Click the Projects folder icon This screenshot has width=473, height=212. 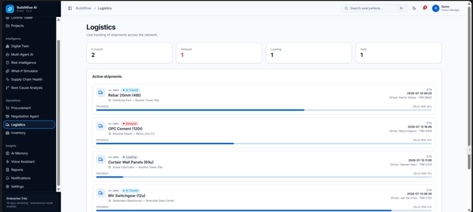8,26
